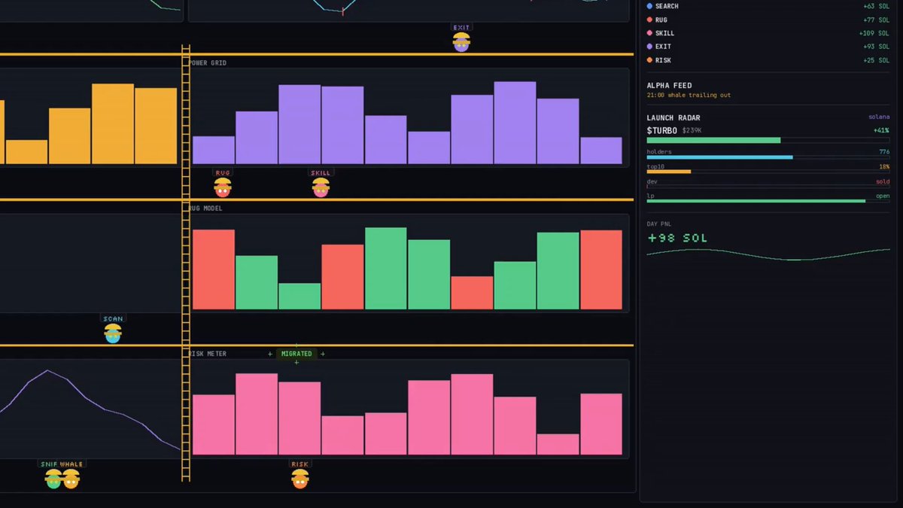Pick the yellow WHALE agent character
This screenshot has width=903, height=508.
(71, 479)
